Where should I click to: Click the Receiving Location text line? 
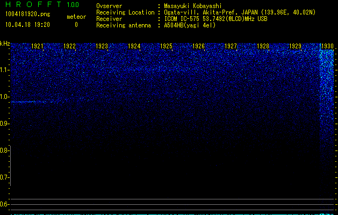coord(206,12)
